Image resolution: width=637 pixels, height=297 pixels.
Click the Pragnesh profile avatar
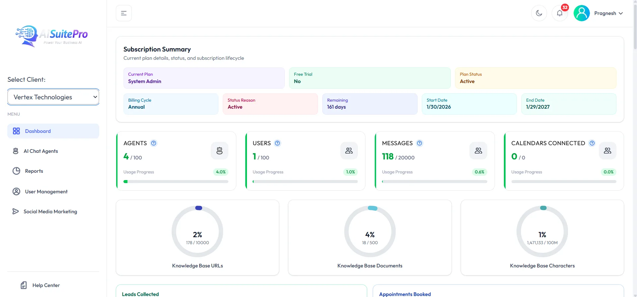pyautogui.click(x=582, y=13)
